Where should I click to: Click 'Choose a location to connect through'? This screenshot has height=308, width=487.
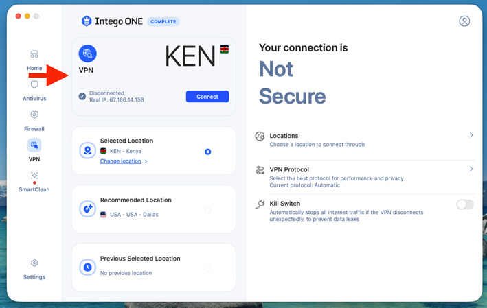tap(317, 145)
